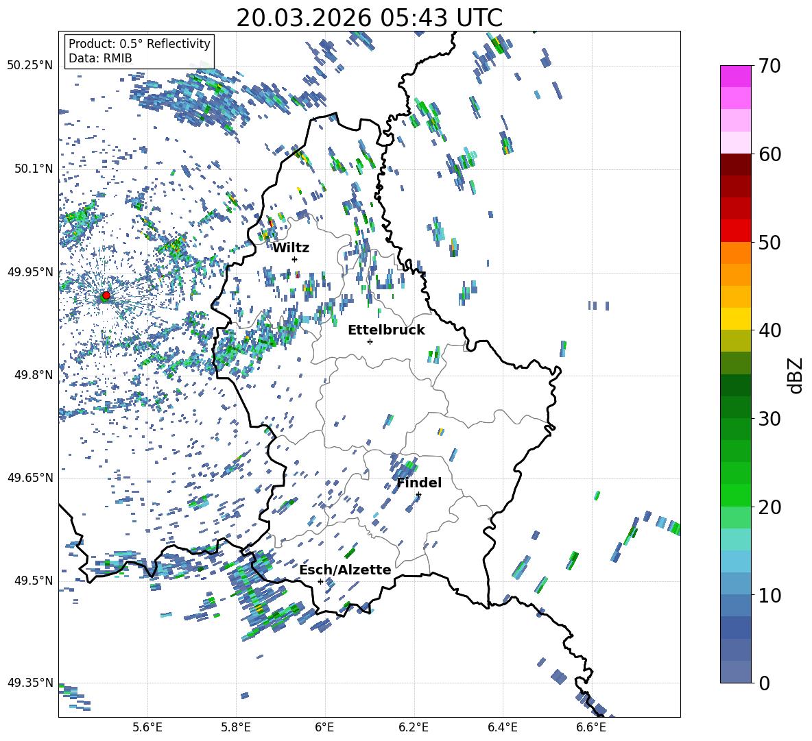Image resolution: width=812 pixels, height=741 pixels.
Task: Click the Product 0.5° Reflectivity info box
Action: tap(139, 51)
